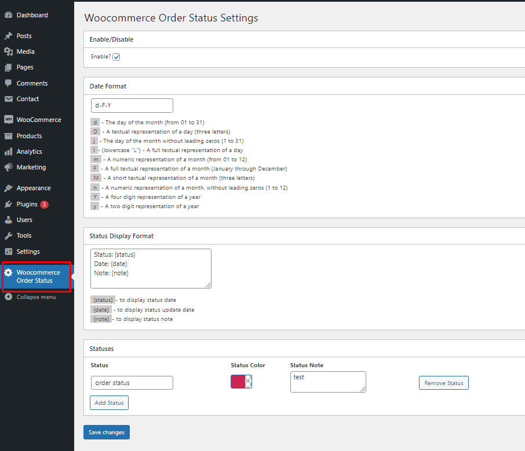
Task: Click the 'Statuses' section heading
Action: [x=101, y=349]
